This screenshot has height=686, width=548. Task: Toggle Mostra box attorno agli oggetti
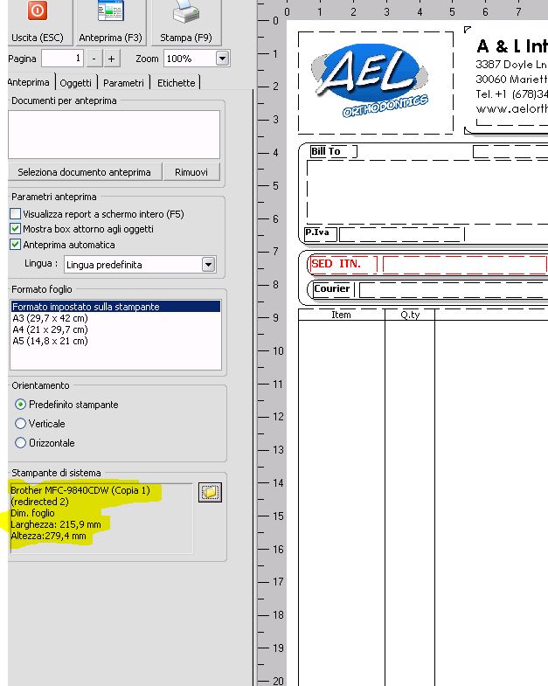[x=16, y=229]
